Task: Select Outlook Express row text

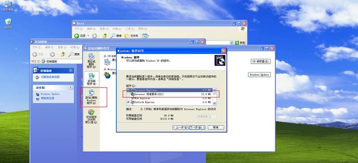Action: (x=144, y=102)
